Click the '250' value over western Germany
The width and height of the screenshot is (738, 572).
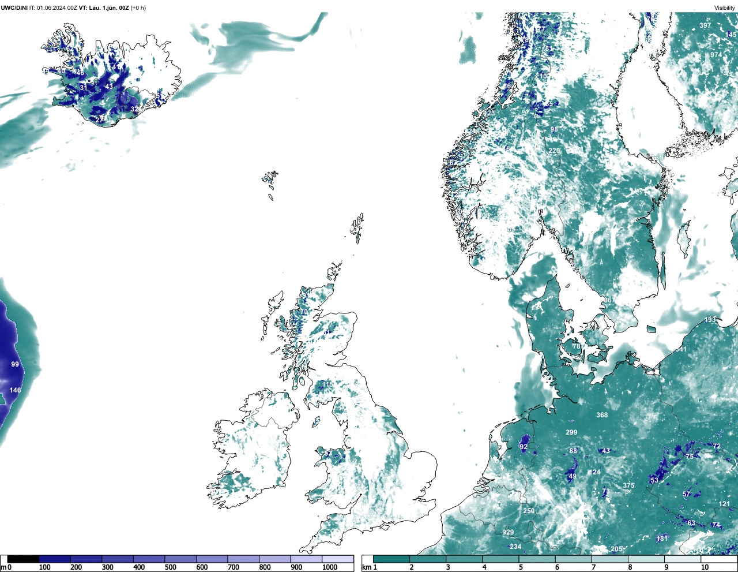coord(529,511)
